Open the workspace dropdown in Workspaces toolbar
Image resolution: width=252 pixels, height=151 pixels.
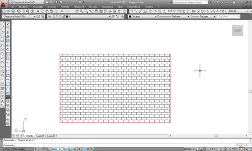(x=19, y=17)
